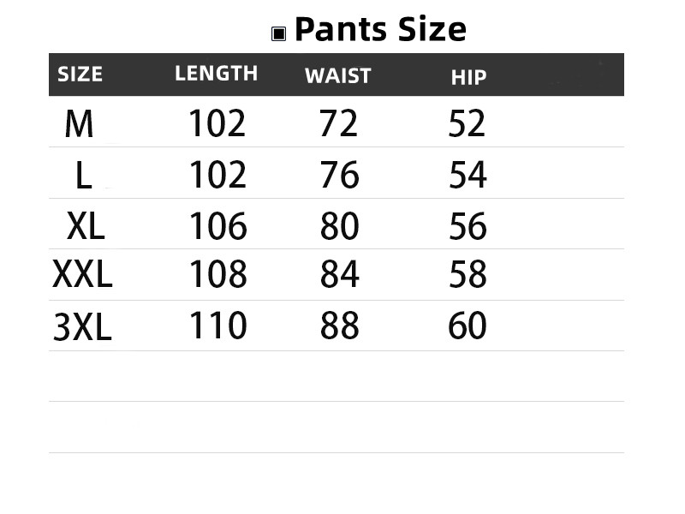Click the square icon beside Pants Size
685x514 pixels.
[278, 33]
